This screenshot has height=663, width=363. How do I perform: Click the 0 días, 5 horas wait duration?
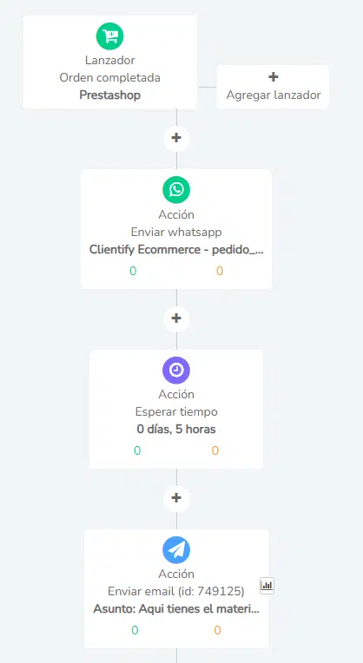176,430
